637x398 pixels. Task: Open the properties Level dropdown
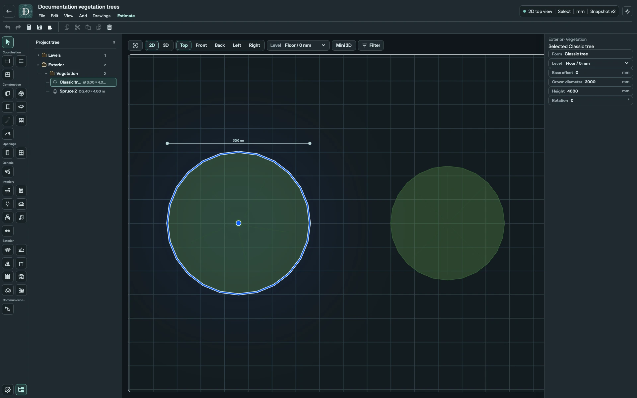point(591,63)
